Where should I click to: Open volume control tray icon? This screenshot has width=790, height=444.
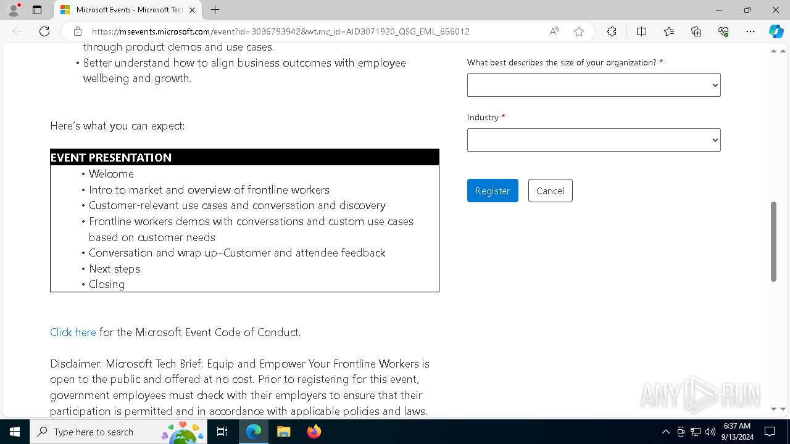pos(710,432)
